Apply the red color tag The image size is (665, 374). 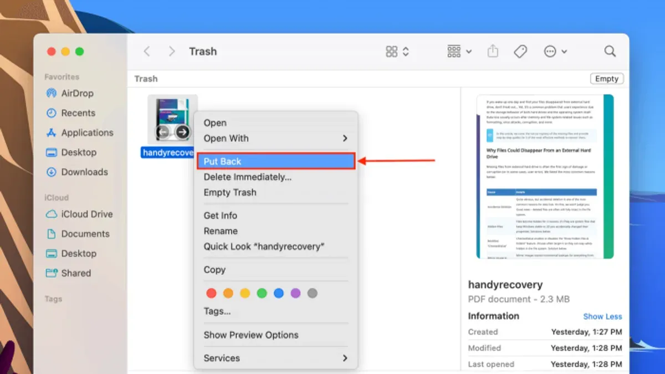click(211, 293)
